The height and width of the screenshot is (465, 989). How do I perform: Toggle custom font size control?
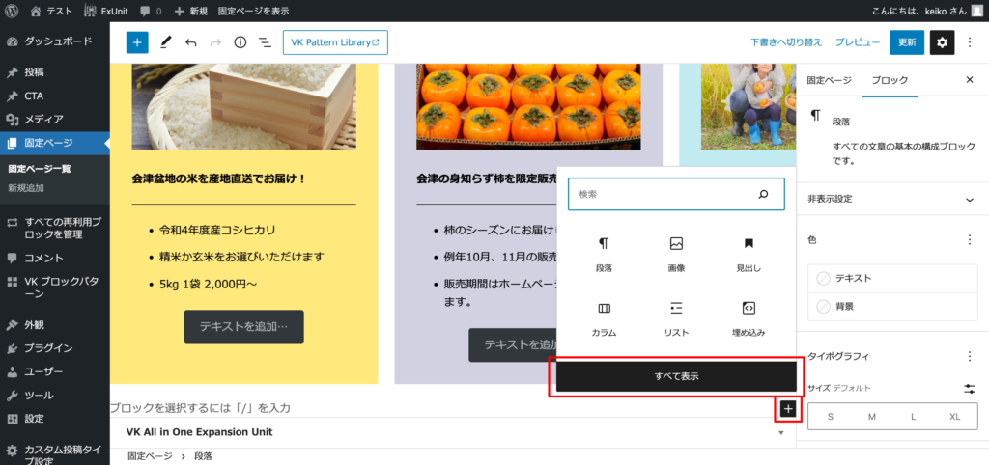click(970, 389)
